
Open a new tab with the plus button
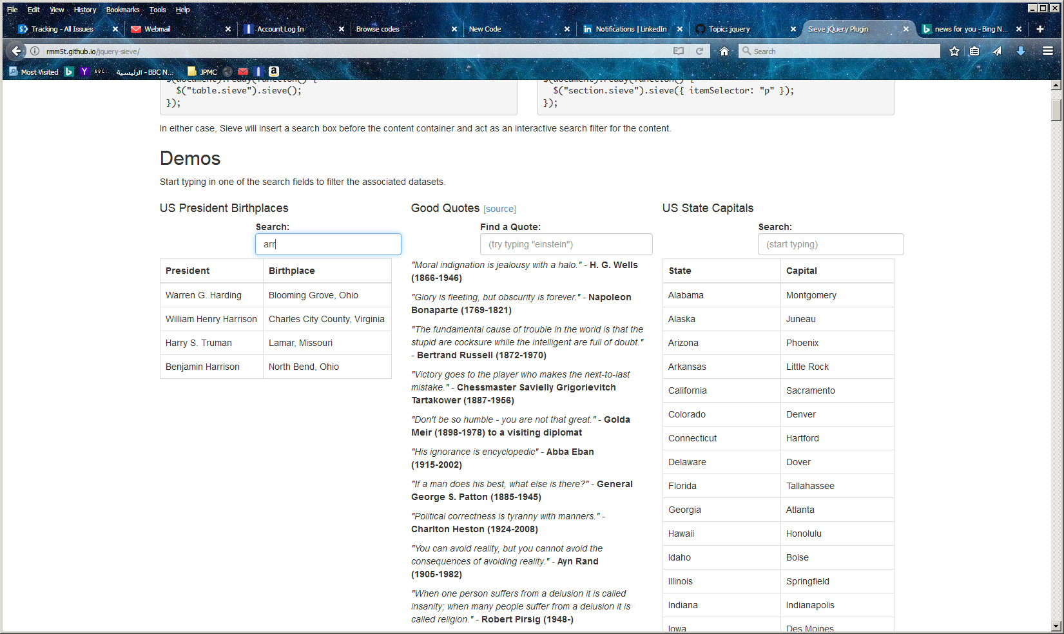coord(1040,29)
